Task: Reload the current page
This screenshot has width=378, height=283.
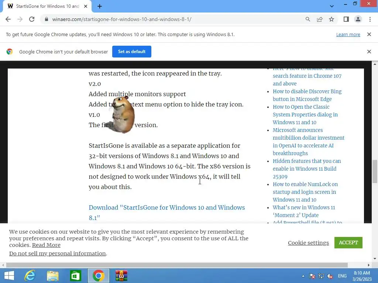Action: (32, 19)
